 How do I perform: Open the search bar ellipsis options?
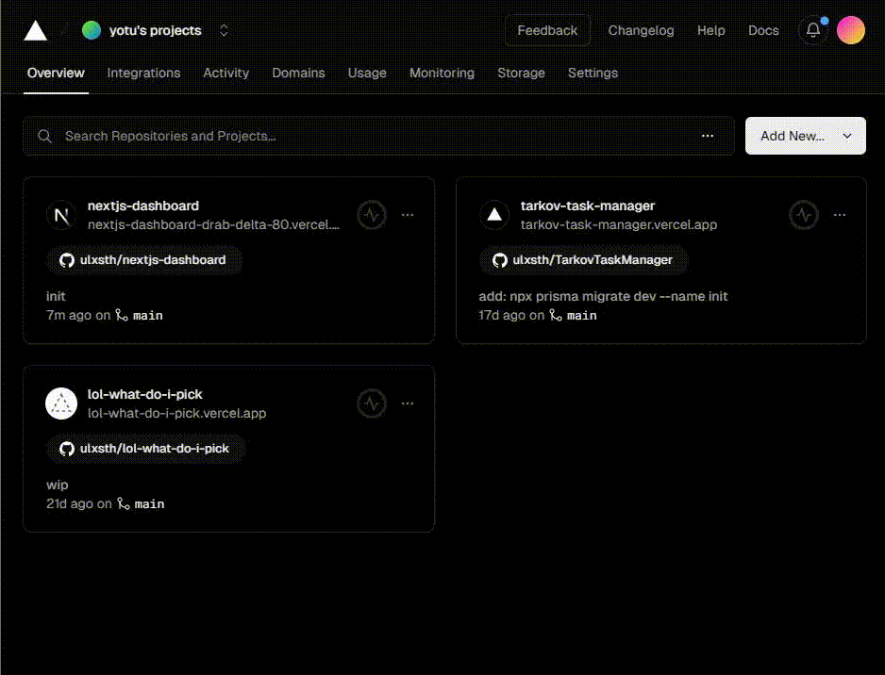tap(708, 136)
